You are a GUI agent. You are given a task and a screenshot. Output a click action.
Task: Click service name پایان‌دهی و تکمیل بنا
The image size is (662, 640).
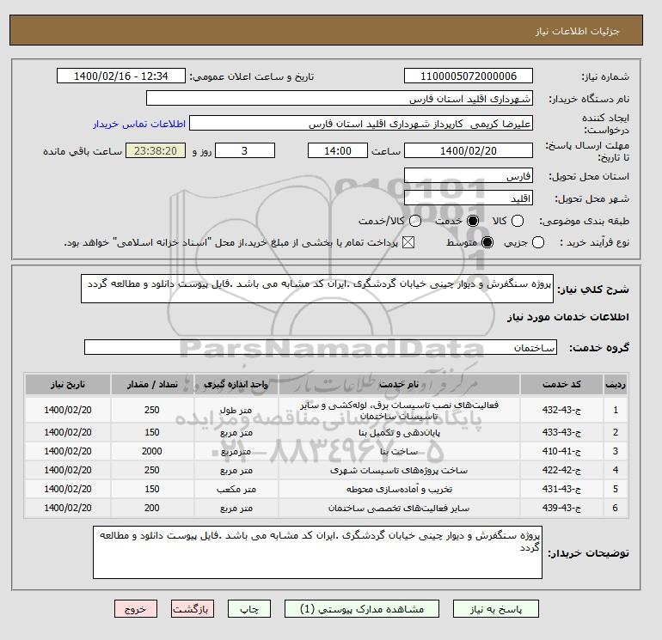[400, 432]
